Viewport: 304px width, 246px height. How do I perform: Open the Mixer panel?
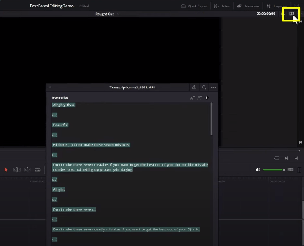tap(222, 6)
